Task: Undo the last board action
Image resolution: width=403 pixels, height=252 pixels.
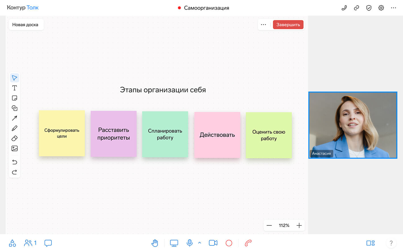Action: 14,162
